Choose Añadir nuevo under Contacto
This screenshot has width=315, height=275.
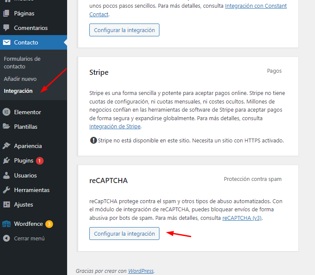pyautogui.click(x=20, y=79)
